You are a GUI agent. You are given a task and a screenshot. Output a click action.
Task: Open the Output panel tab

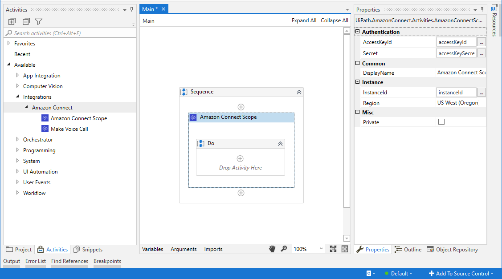tap(12, 261)
